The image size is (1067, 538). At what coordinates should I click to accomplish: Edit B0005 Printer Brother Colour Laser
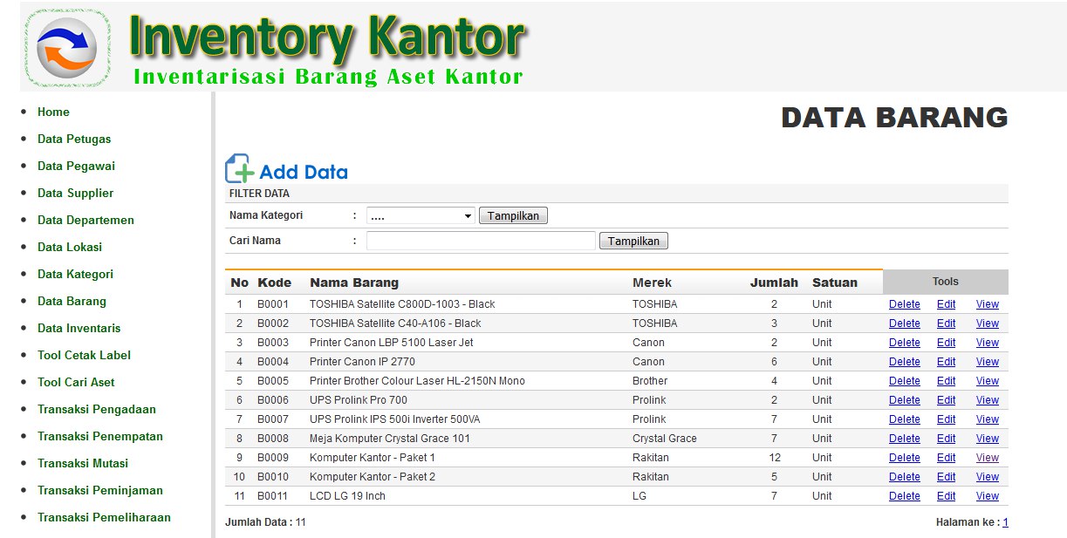click(947, 381)
